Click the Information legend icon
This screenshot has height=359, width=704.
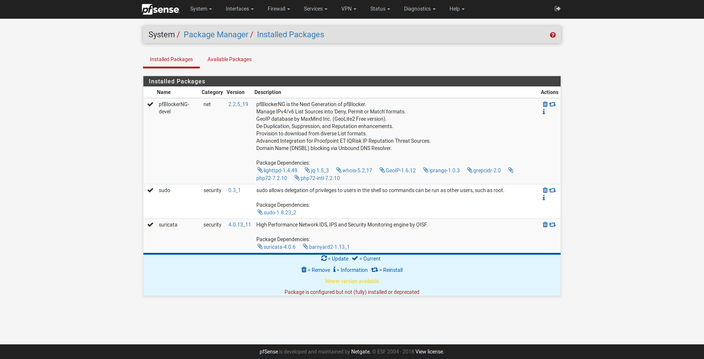pyautogui.click(x=334, y=270)
